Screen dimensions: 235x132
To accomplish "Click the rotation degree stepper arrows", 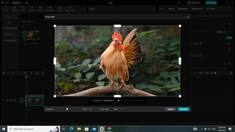I will pyautogui.click(x=90, y=109).
